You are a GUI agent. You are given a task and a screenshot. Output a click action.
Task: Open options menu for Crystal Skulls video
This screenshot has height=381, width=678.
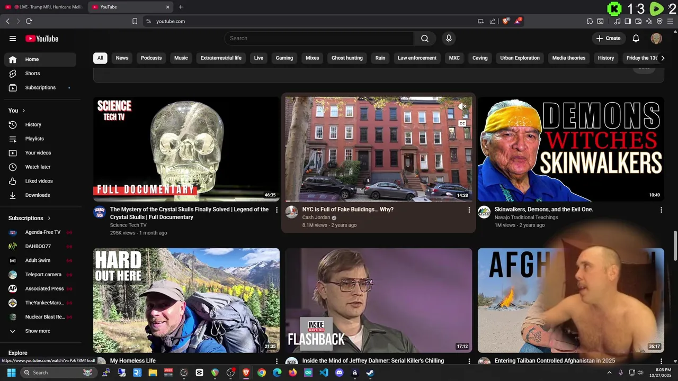[x=276, y=210]
